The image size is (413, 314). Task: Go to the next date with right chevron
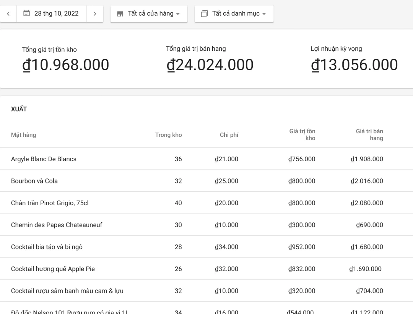pos(95,14)
